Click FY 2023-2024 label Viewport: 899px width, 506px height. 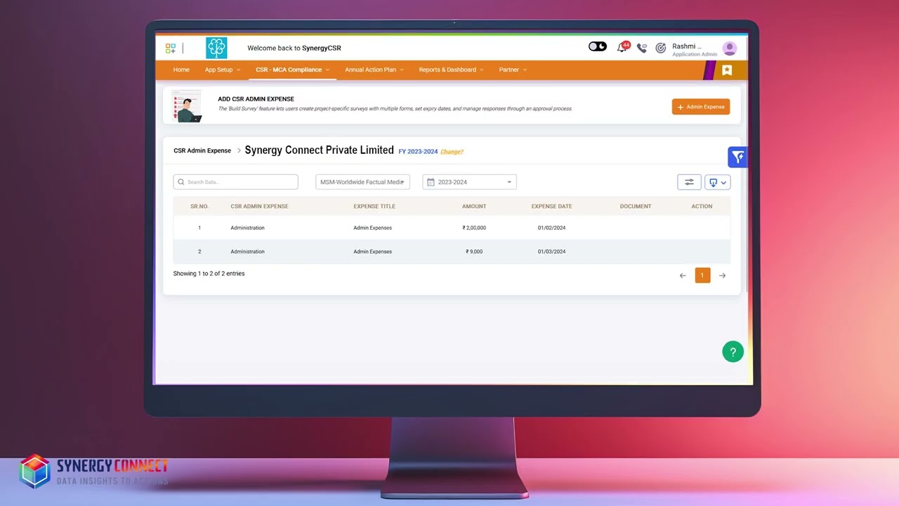click(418, 152)
